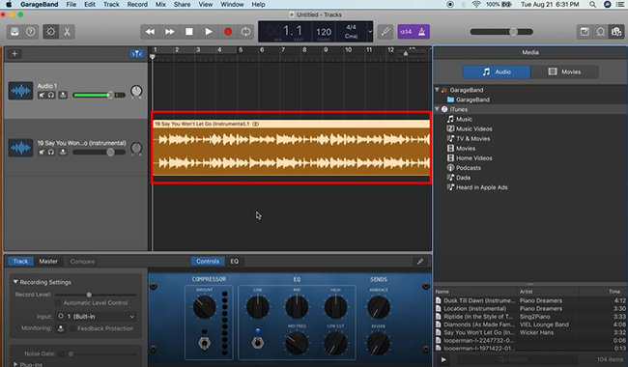Image resolution: width=628 pixels, height=367 pixels.
Task: Select Dusk Till Dawn in media list
Action: pyautogui.click(x=530, y=300)
